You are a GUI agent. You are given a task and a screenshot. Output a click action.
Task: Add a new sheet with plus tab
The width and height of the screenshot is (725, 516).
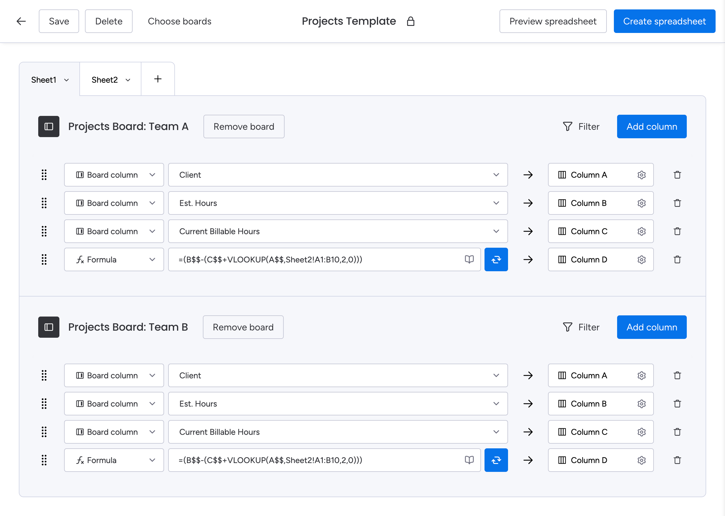point(158,79)
